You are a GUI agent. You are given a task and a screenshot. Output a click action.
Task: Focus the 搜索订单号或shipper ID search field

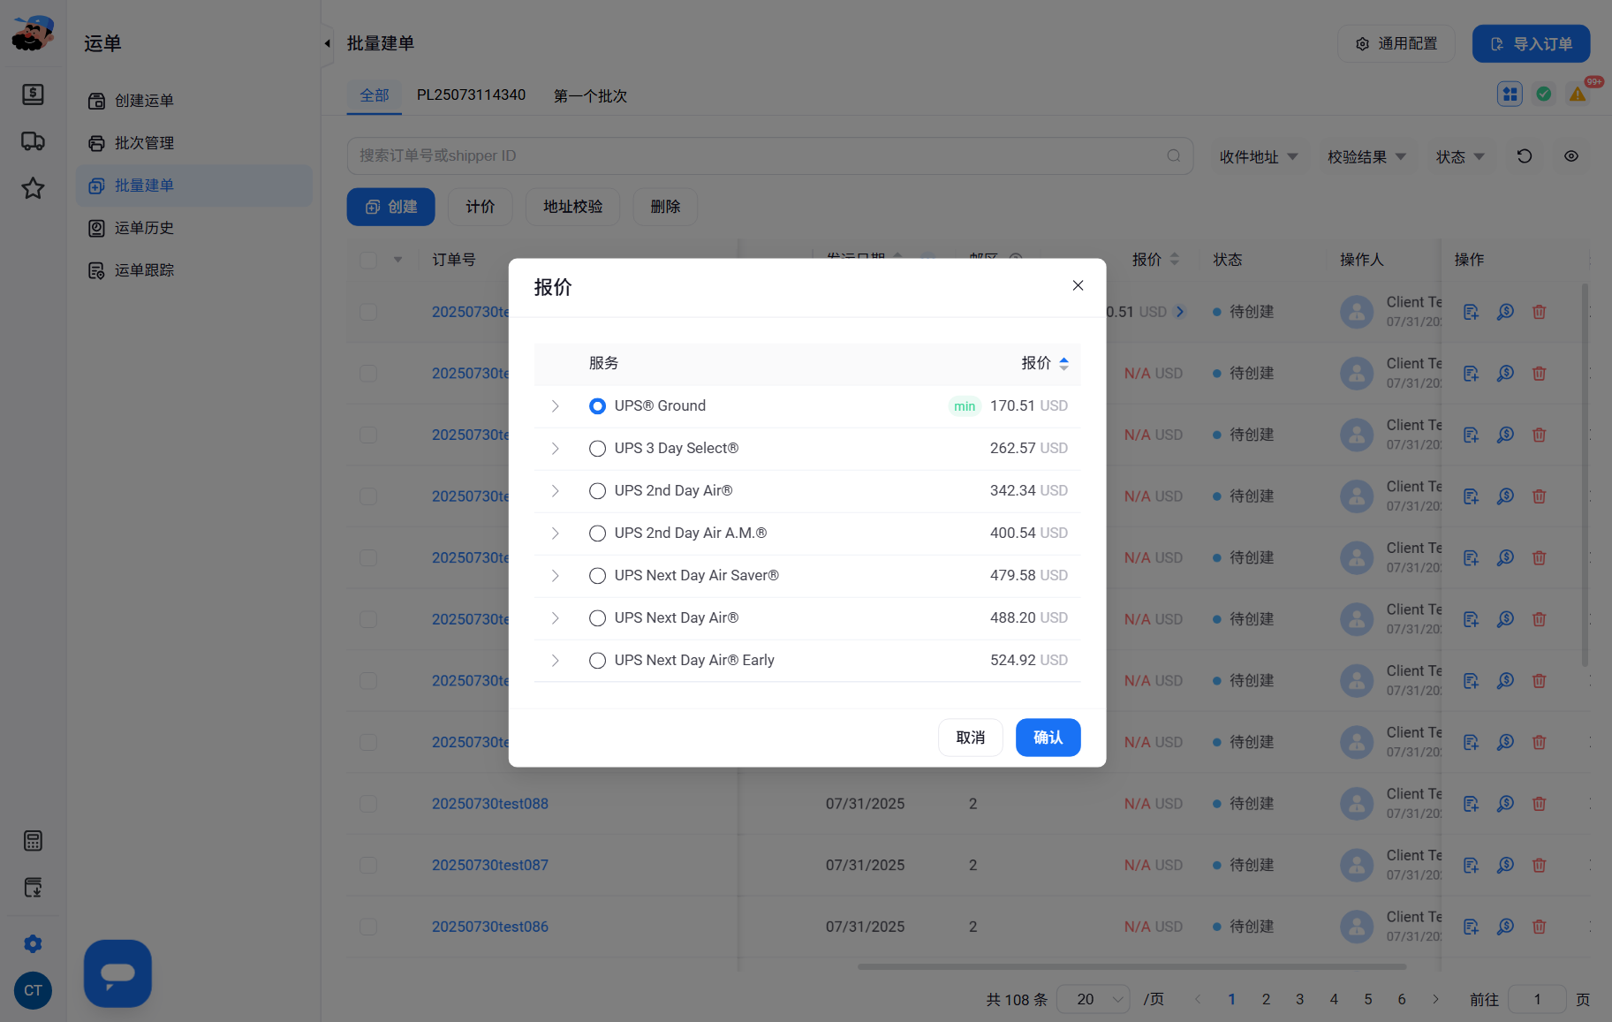pyautogui.click(x=769, y=155)
